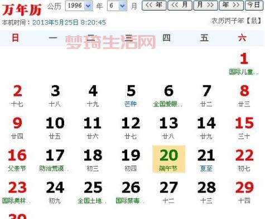Image resolution: width=265 pixels, height=219 pixels.
Task: Select date 4 with lunar 十九
Action: pos(93,96)
